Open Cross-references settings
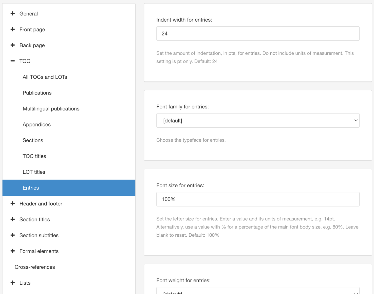 [x=35, y=267]
